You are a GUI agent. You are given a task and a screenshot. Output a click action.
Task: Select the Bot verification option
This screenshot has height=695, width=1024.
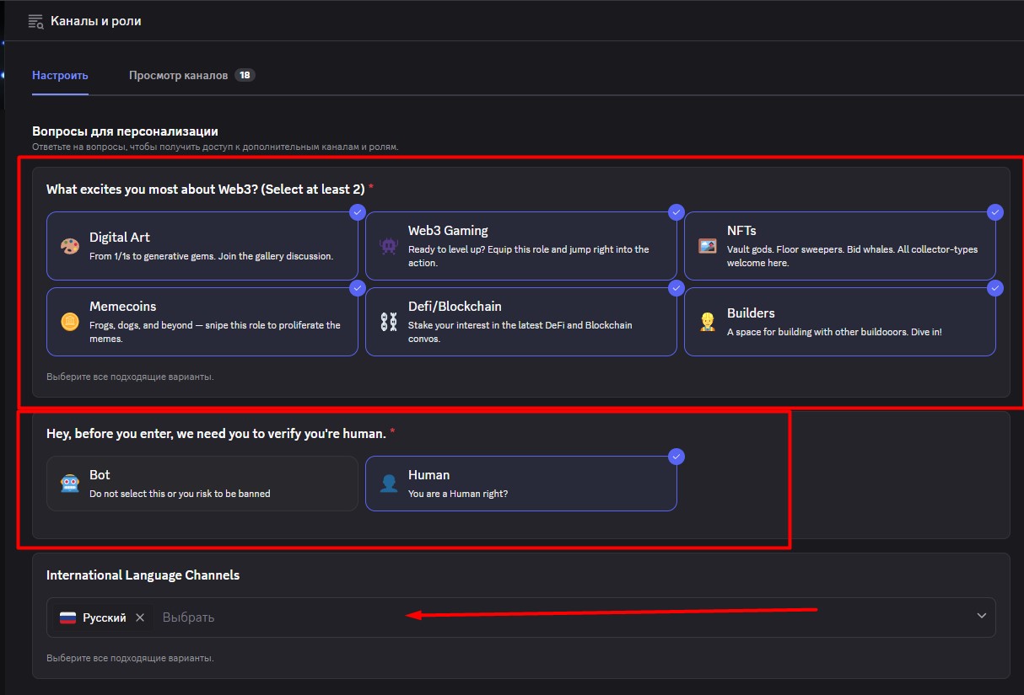click(x=202, y=484)
